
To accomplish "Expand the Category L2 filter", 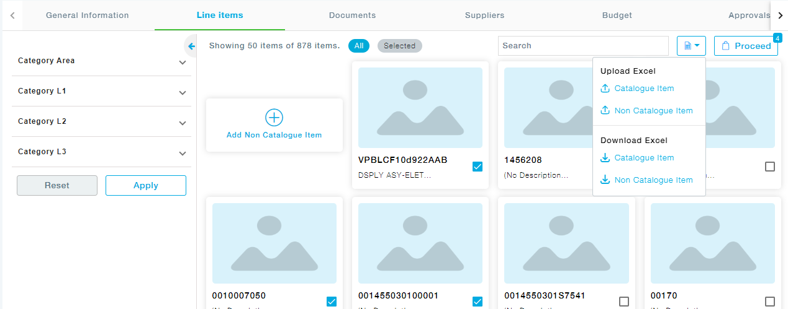I will (x=182, y=123).
